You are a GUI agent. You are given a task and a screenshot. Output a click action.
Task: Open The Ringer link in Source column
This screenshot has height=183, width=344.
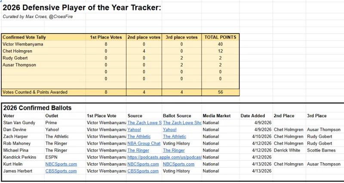click(138, 150)
